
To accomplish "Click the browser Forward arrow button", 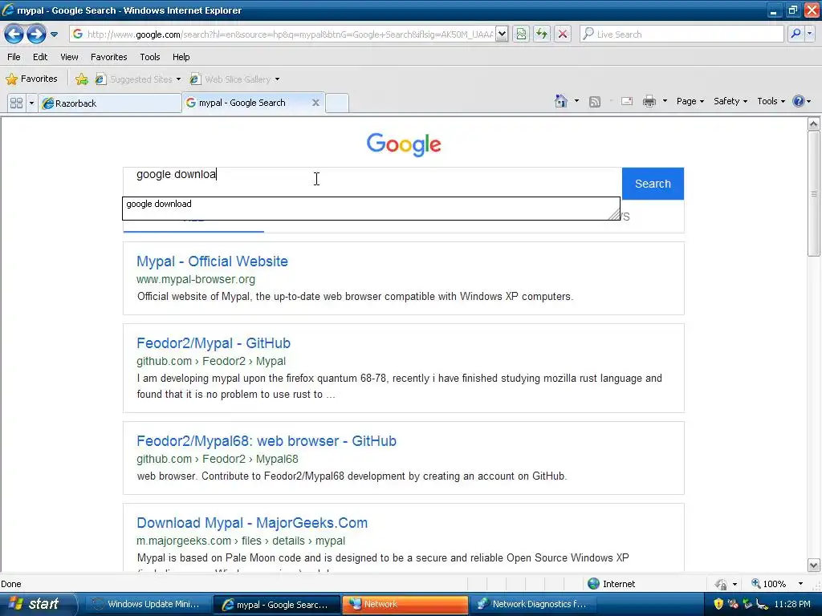I will (36, 34).
